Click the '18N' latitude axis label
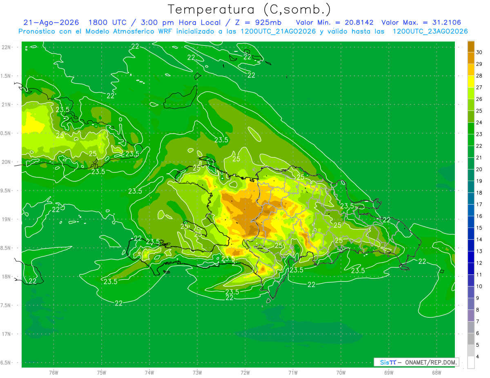Viewport: 490px width, 378px height. pyautogui.click(x=7, y=276)
